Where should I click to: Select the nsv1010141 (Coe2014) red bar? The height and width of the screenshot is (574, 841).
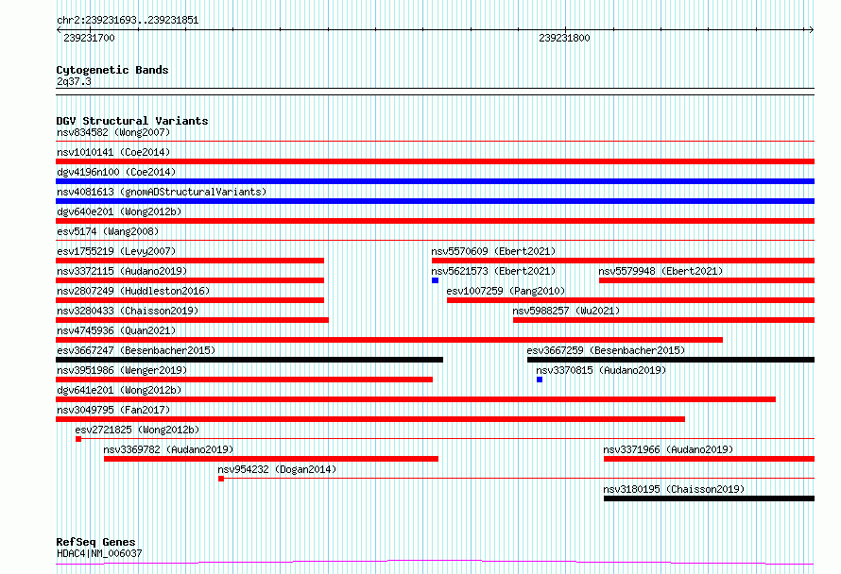pyautogui.click(x=435, y=161)
